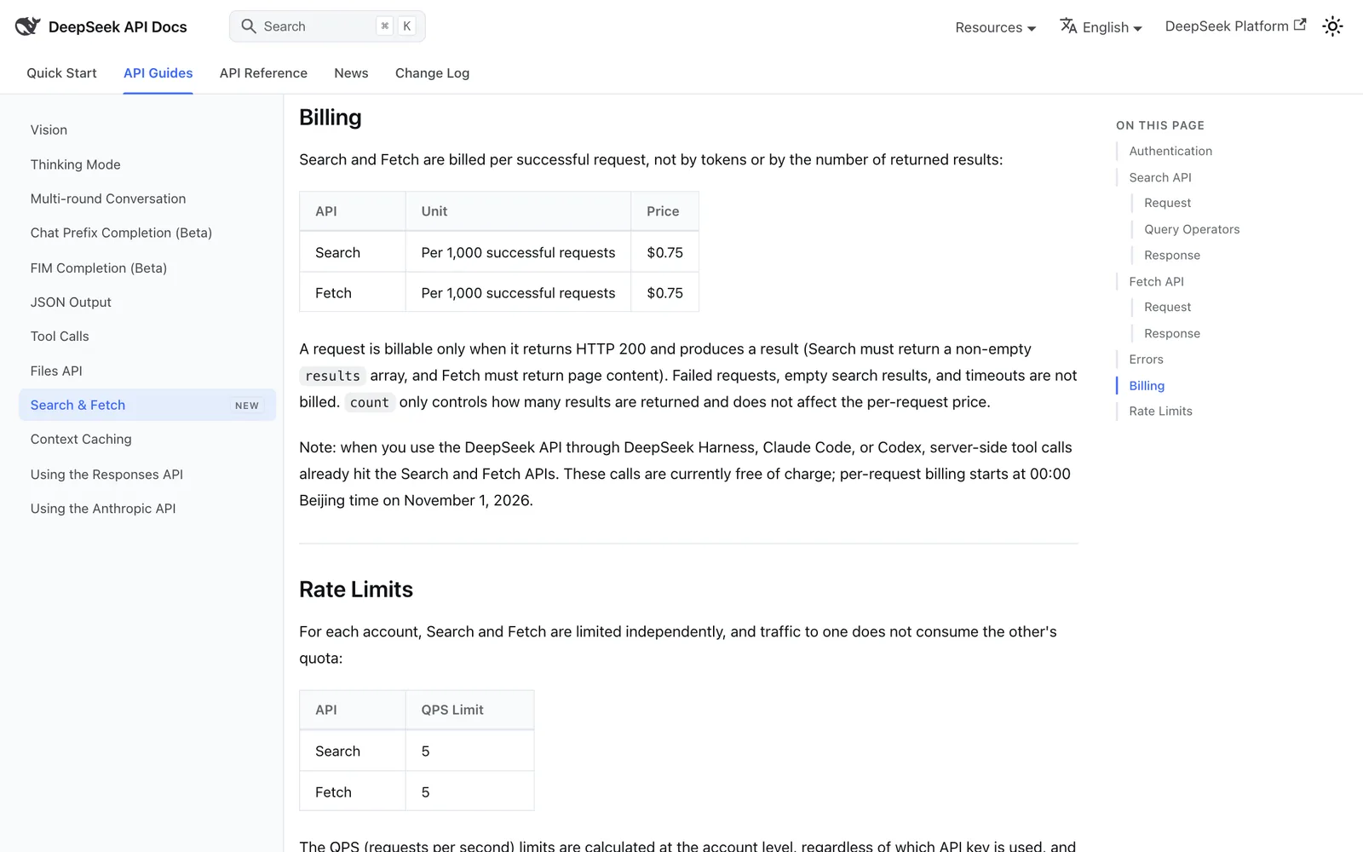This screenshot has height=852, width=1363.
Task: Jump to Billing in page outline
Action: [1147, 386]
